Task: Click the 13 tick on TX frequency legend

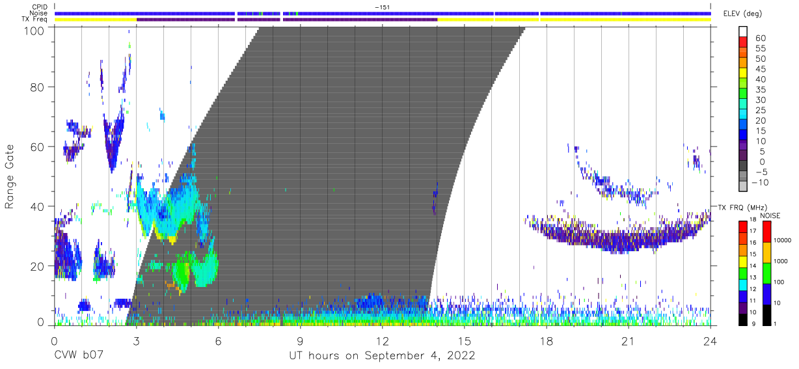Action: point(753,278)
